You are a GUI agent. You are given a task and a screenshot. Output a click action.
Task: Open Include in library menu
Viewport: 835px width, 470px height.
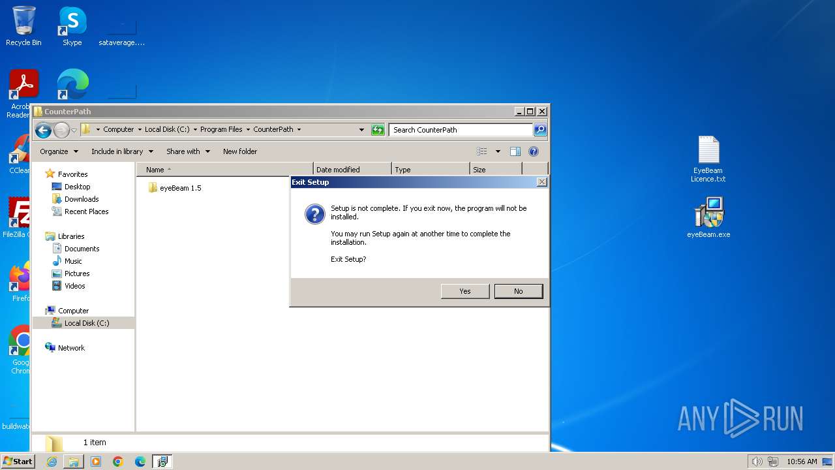122,151
